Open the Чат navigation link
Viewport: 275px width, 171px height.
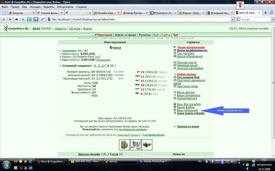176,35
